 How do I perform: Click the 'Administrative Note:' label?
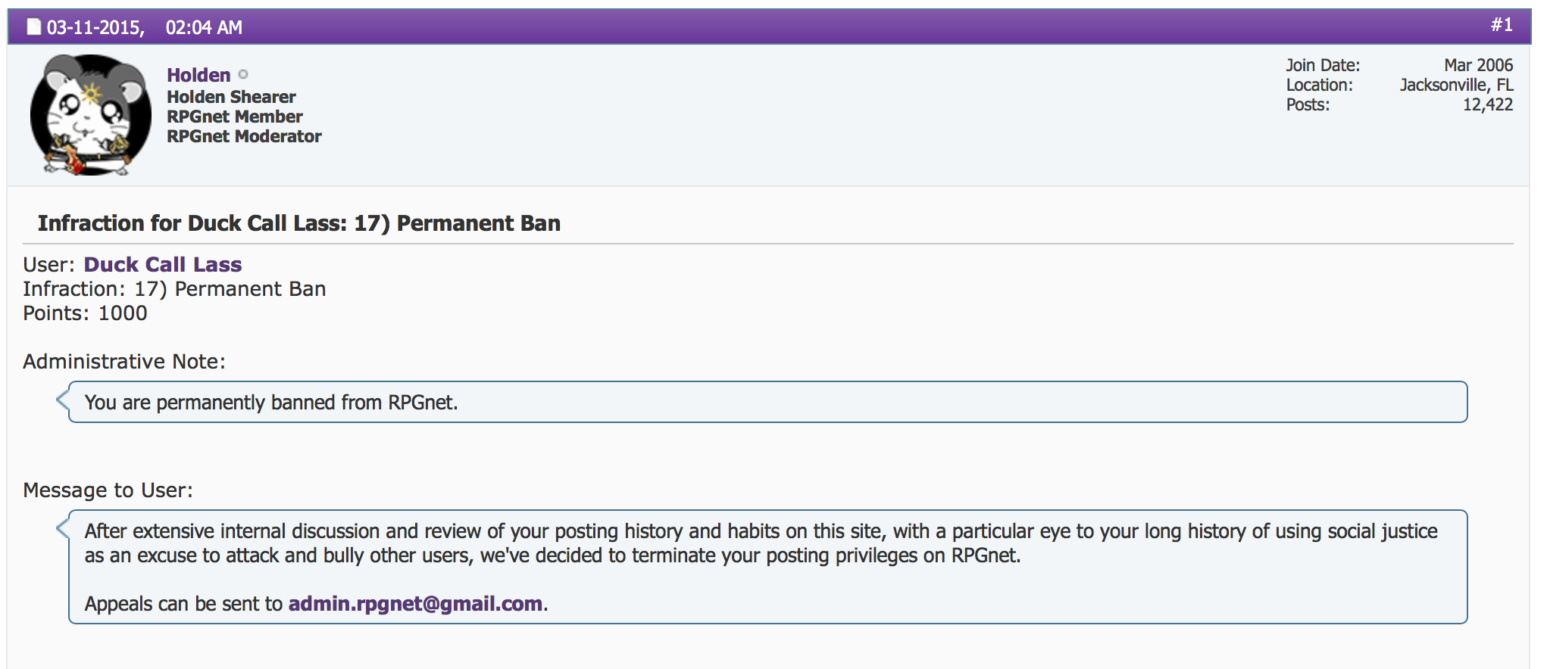pyautogui.click(x=124, y=362)
